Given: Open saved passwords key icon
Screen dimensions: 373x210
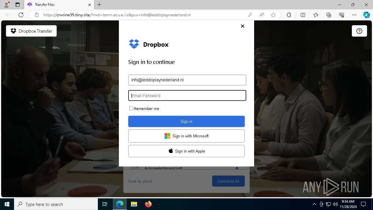Looking at the screenshot, I should point(250,15).
